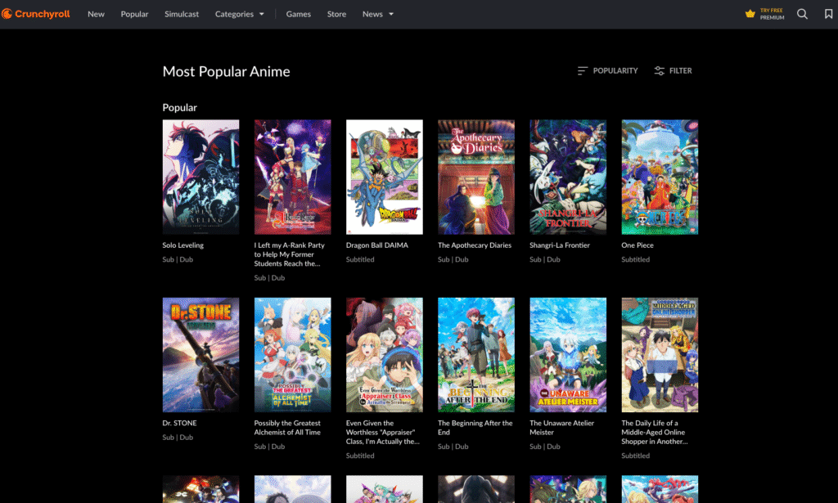Click The Daily Life of a Middle-Aged title
This screenshot has width=838, height=503.
click(655, 432)
